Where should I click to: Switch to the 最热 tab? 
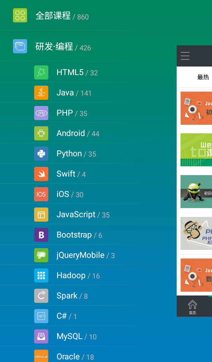203,77
